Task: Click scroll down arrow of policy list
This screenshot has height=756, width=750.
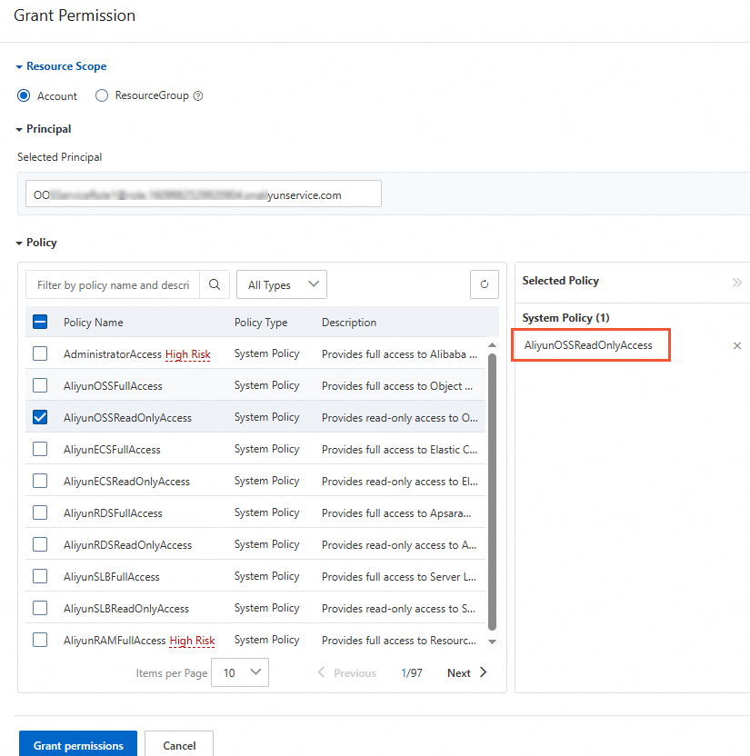Action: [x=492, y=642]
